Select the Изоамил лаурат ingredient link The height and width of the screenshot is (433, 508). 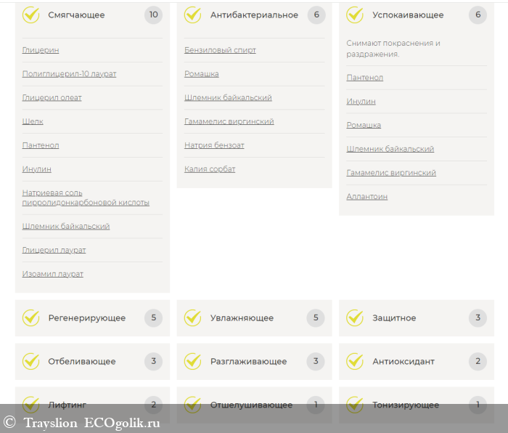[x=53, y=274]
